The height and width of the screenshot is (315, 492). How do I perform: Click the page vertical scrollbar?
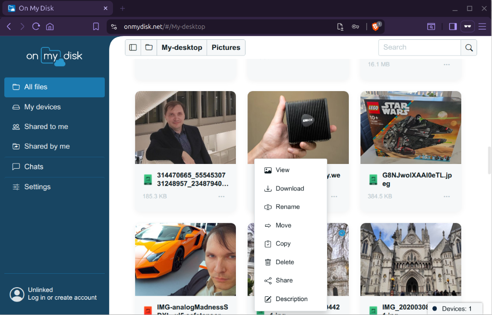pos(490,160)
